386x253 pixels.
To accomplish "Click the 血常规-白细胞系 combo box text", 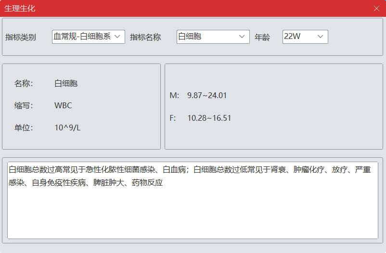I will coord(82,37).
